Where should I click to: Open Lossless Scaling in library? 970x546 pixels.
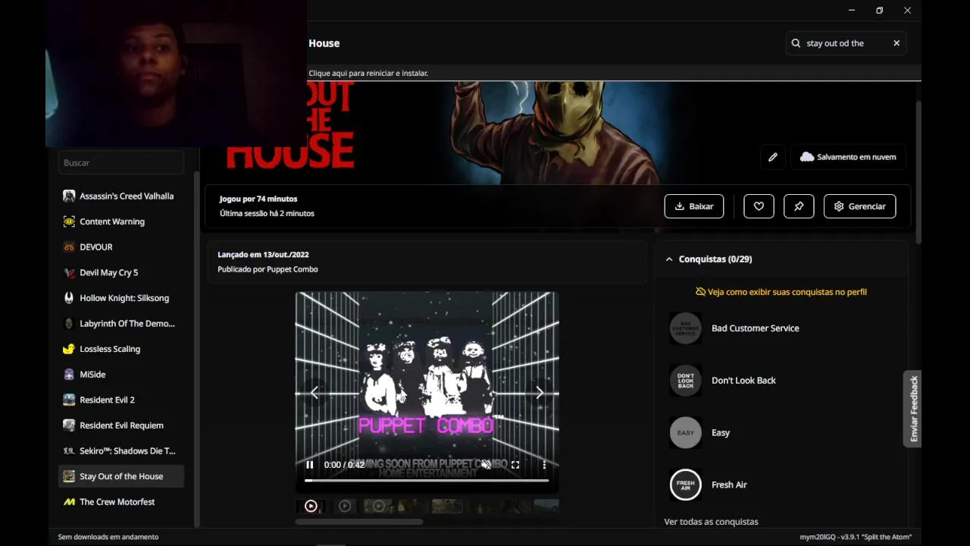(121, 349)
